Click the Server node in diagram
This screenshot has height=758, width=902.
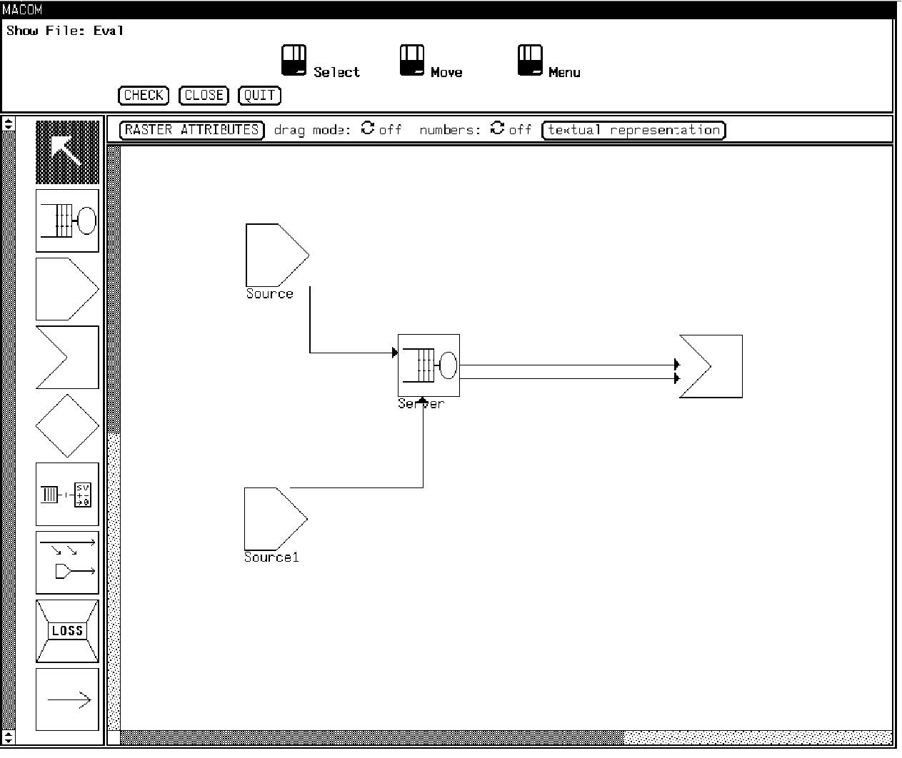coord(429,365)
